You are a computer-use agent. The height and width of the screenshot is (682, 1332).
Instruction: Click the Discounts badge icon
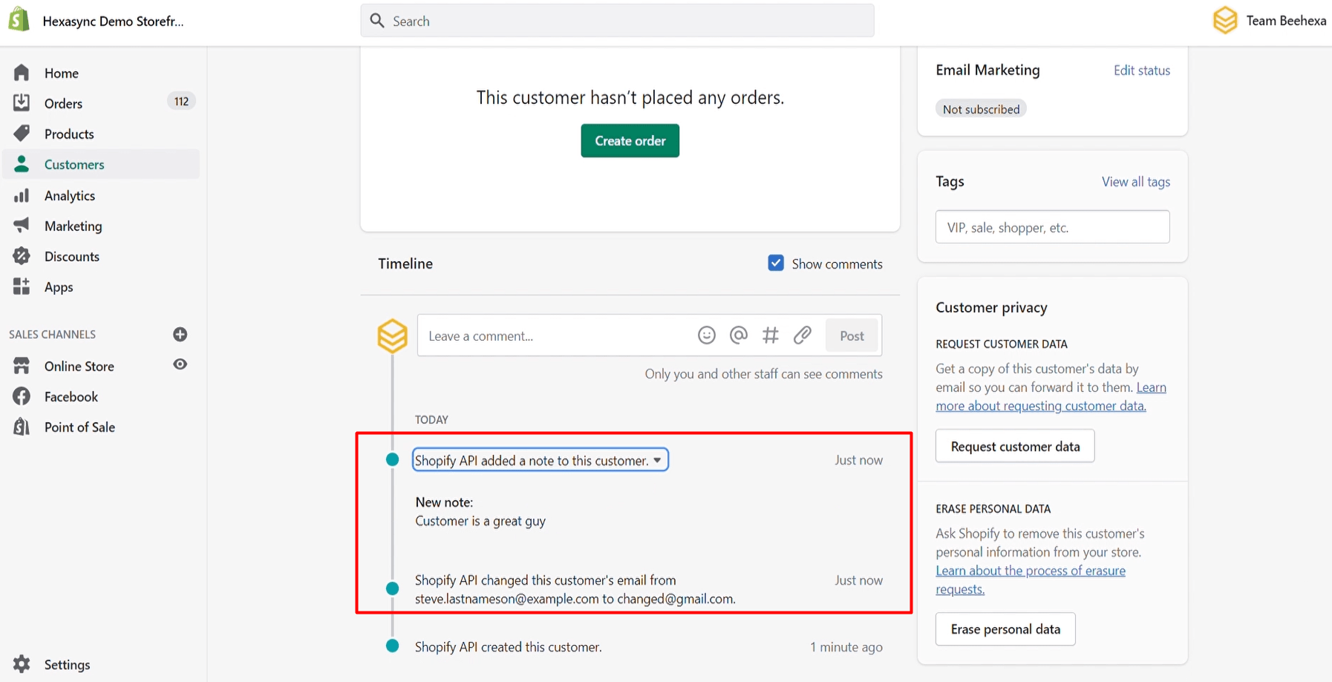click(22, 255)
